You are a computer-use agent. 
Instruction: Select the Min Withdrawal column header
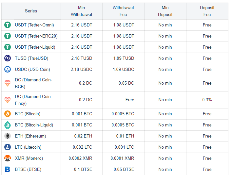(x=81, y=11)
